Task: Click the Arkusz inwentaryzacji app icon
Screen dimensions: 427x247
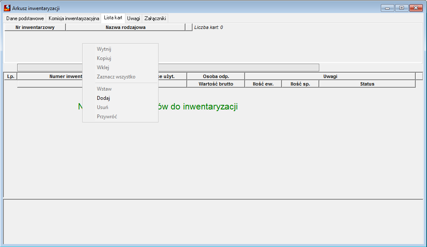Action: point(7,8)
